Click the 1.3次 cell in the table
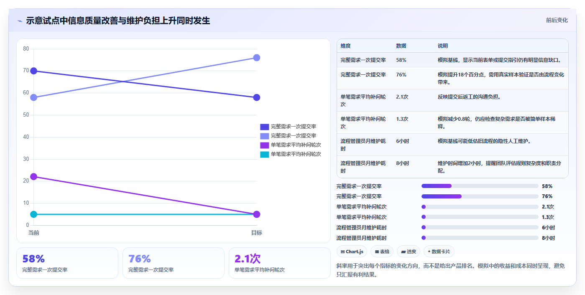 point(402,119)
